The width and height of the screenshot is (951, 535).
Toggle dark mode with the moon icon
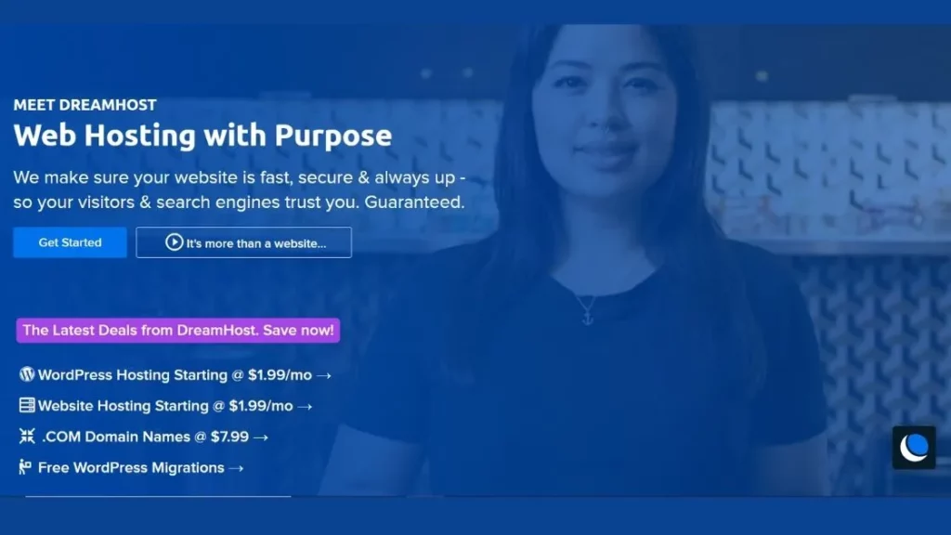pyautogui.click(x=914, y=448)
